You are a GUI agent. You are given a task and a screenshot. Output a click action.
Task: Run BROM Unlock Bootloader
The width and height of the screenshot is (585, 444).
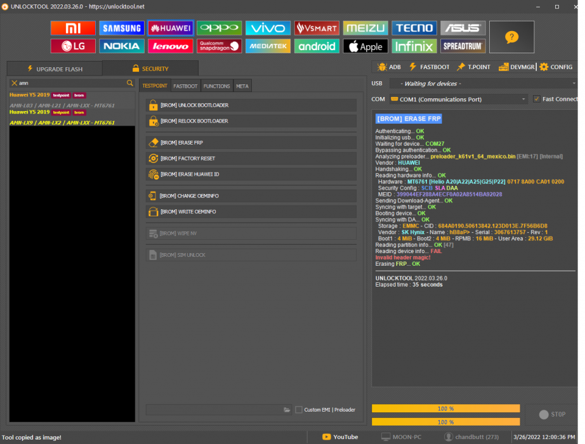pyautogui.click(x=251, y=105)
